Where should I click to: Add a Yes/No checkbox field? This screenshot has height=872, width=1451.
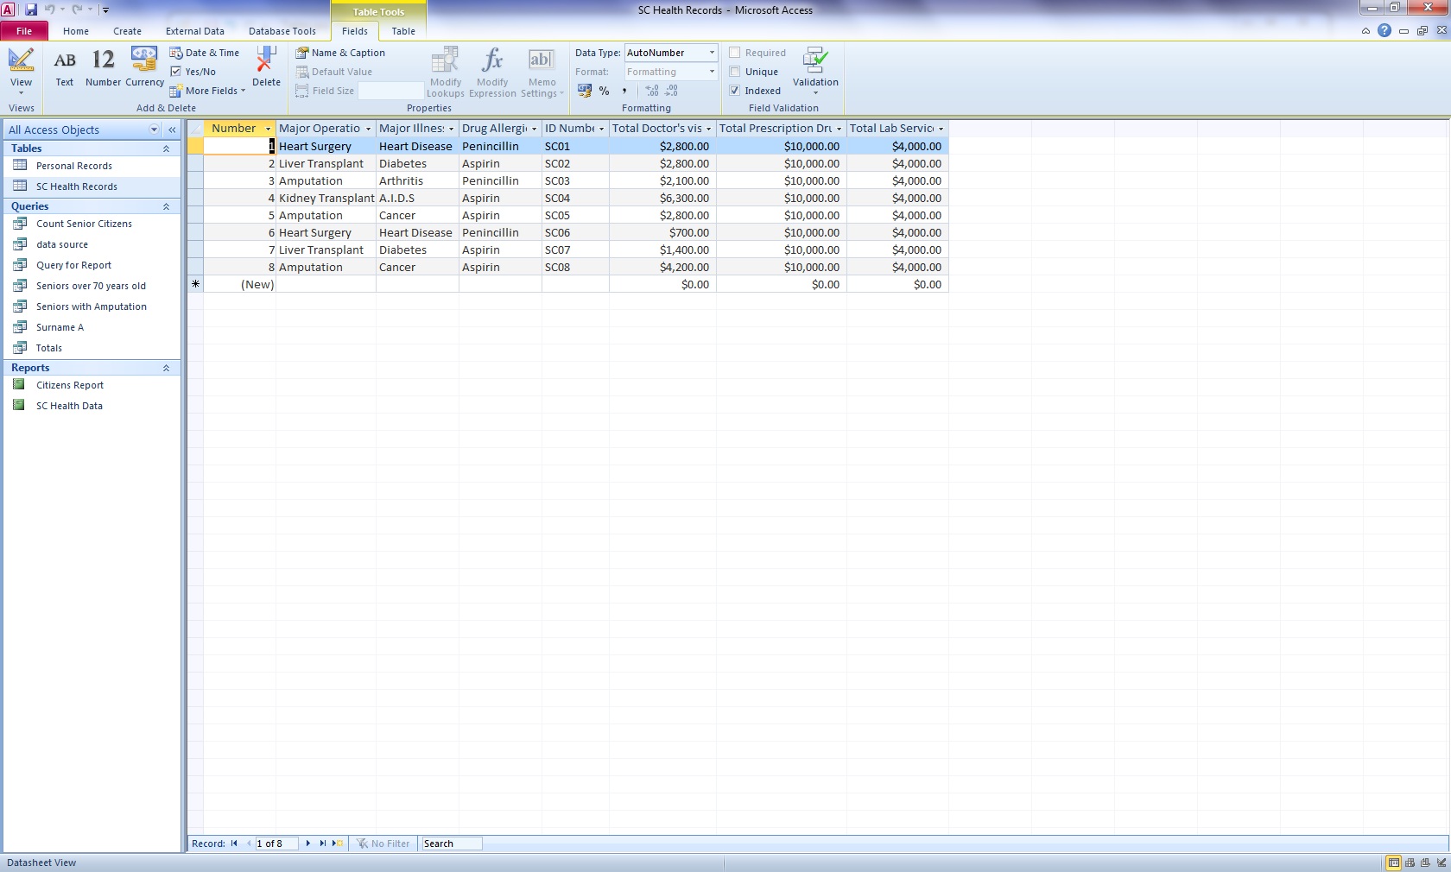(x=193, y=72)
